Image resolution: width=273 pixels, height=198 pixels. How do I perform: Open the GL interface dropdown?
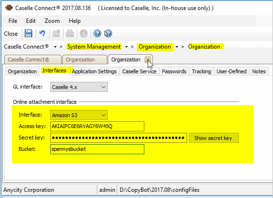tap(79, 87)
